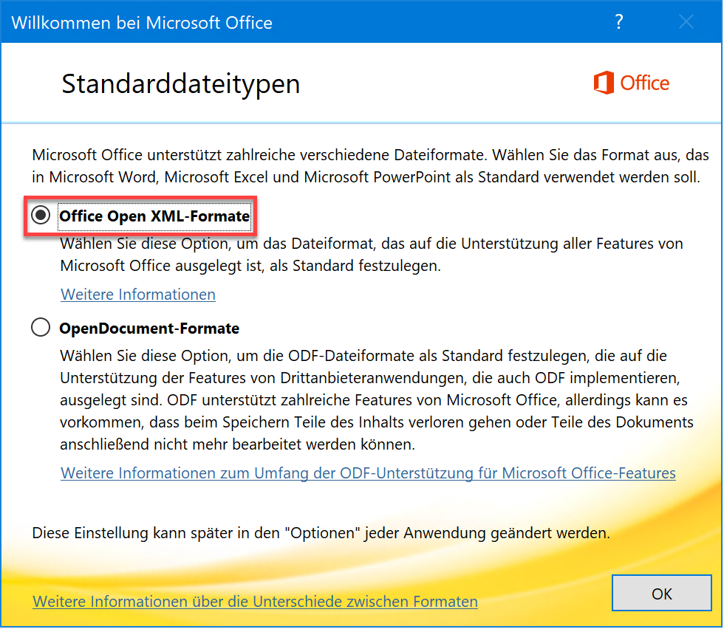
Task: Open the ODF-Unterstützung für Microsoft Office-Features link
Action: click(368, 473)
